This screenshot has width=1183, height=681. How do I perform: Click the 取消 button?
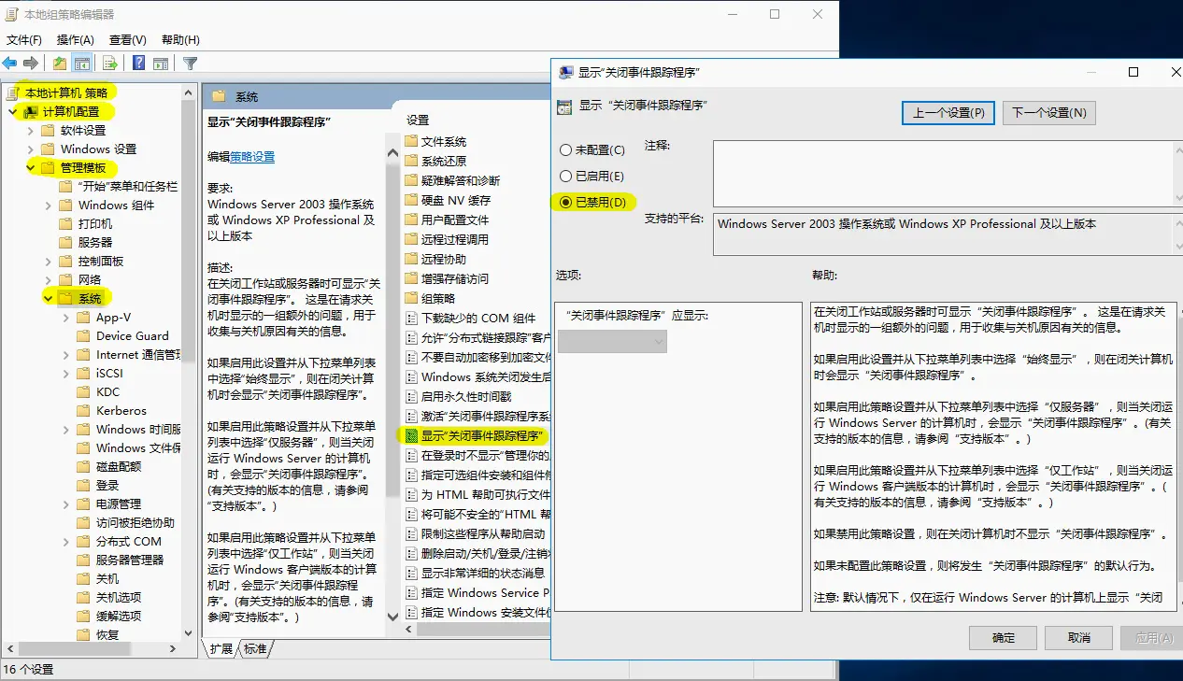pos(1078,638)
